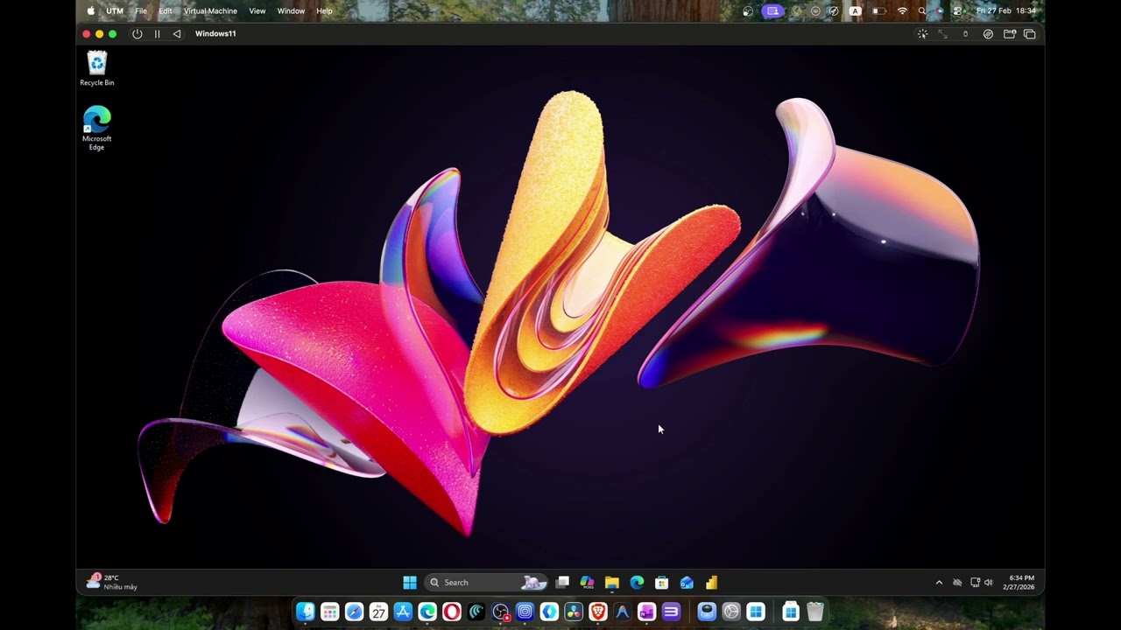1121x630 pixels.
Task: Launch DaVinci Resolve from the Dock
Action: [574, 612]
